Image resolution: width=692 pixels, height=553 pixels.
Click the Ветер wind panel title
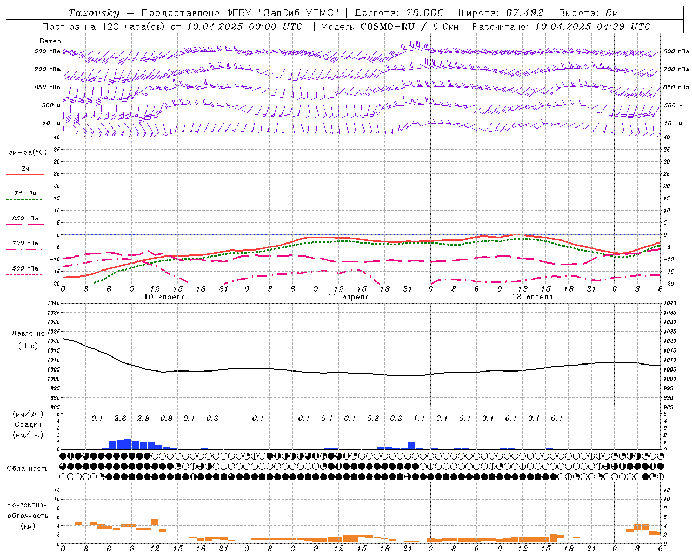tap(50, 41)
